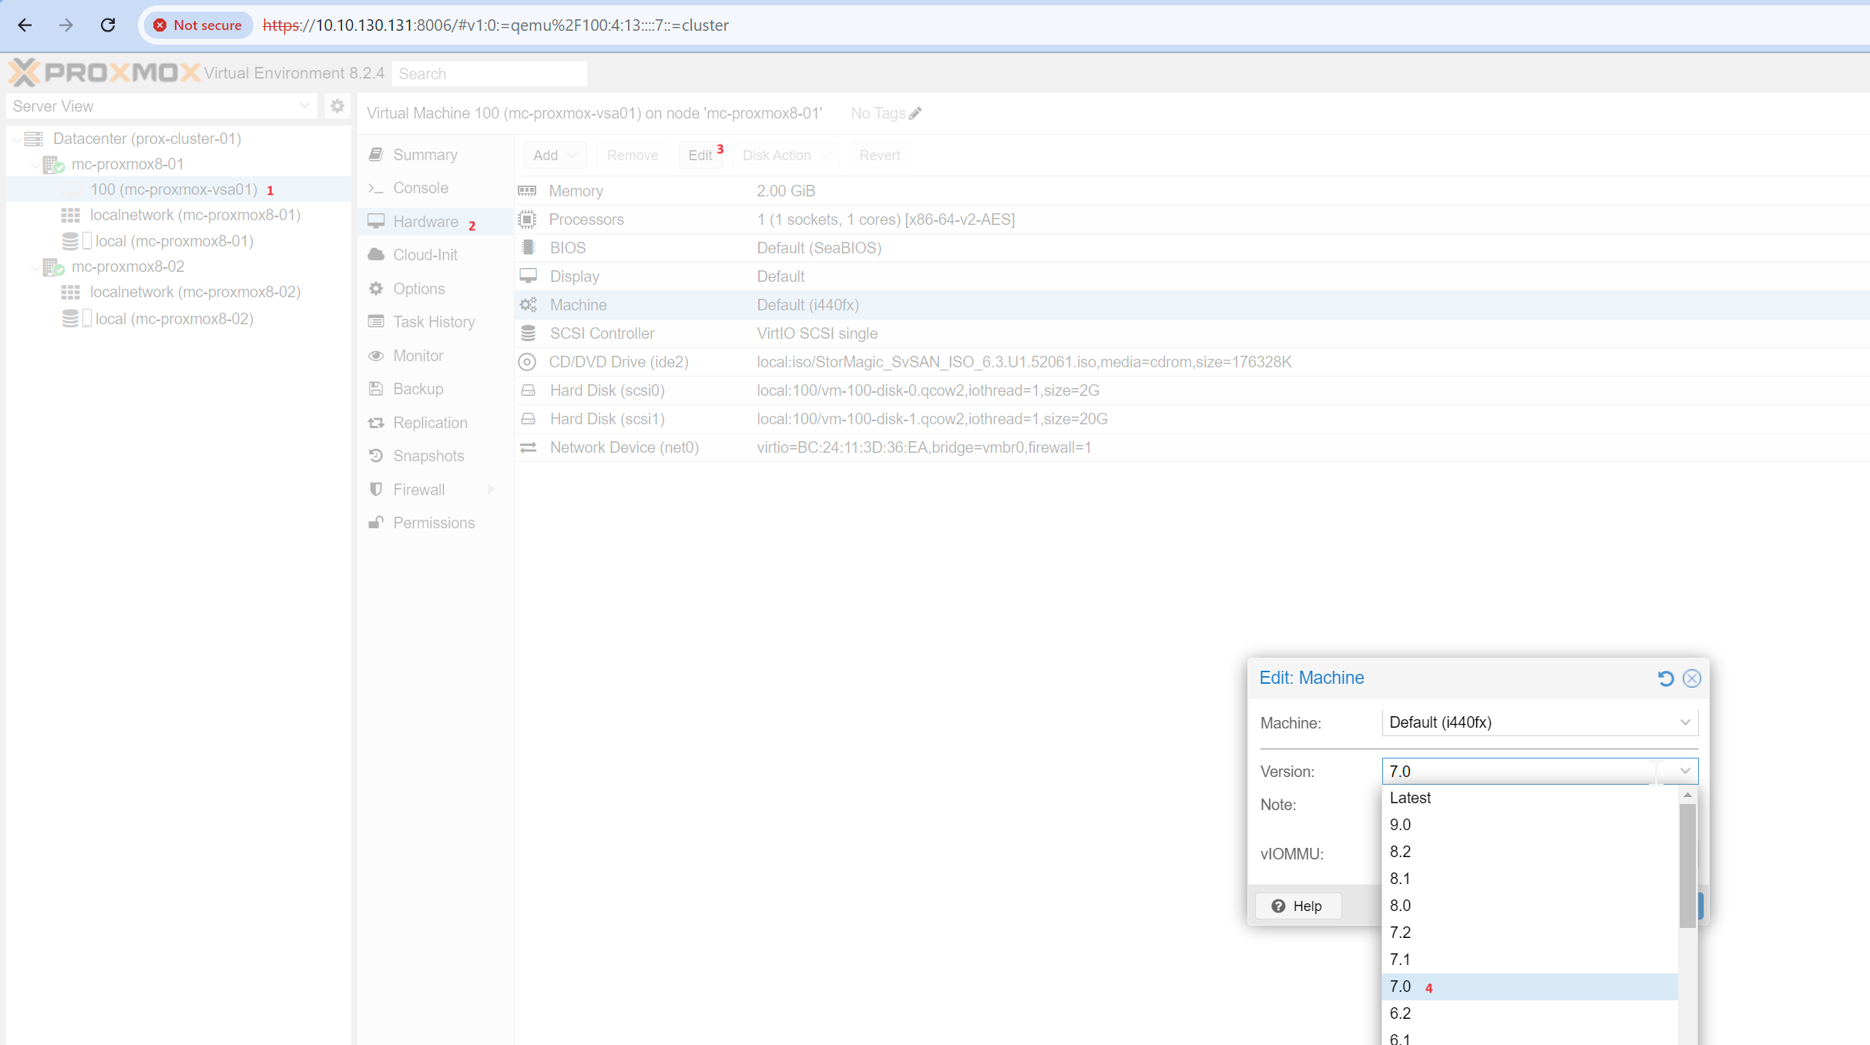Viewport: 1870px width, 1045px height.
Task: Toggle the Version dropdown arrow
Action: tap(1685, 771)
